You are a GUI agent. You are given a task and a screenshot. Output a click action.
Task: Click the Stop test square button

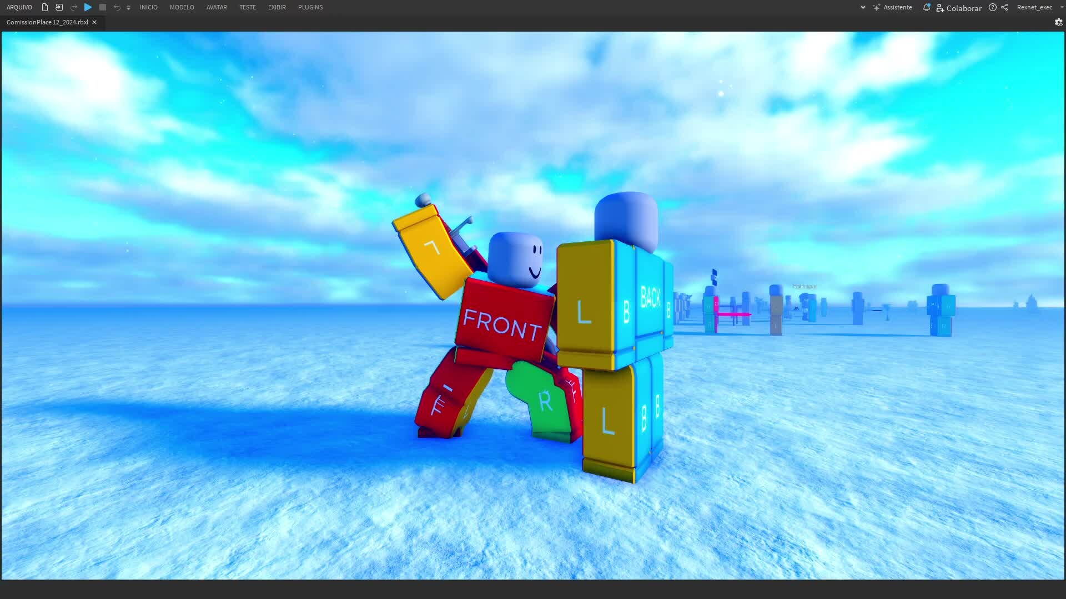[x=103, y=7]
